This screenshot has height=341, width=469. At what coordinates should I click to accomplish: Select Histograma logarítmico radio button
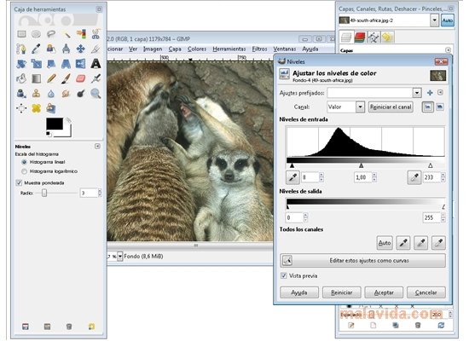(24, 171)
